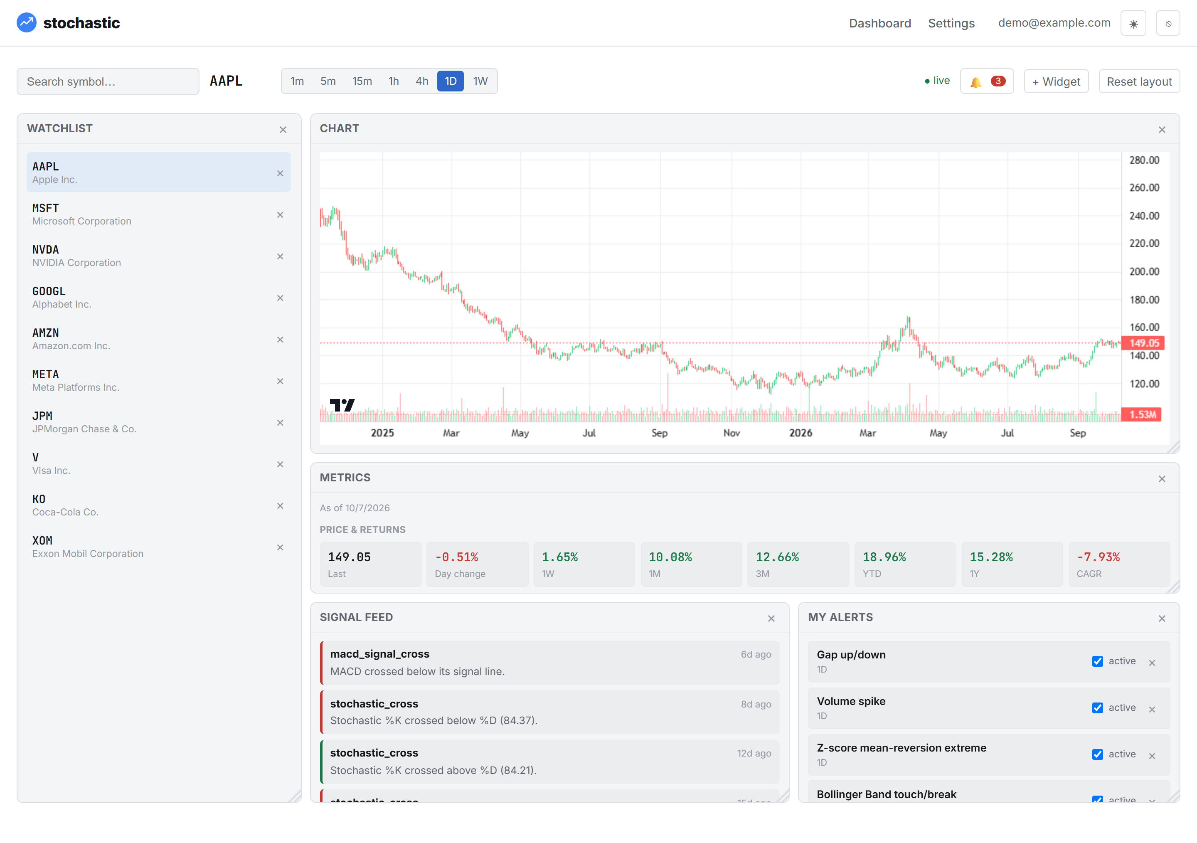The width and height of the screenshot is (1197, 843).
Task: Remove META from the watchlist
Action: (280, 381)
